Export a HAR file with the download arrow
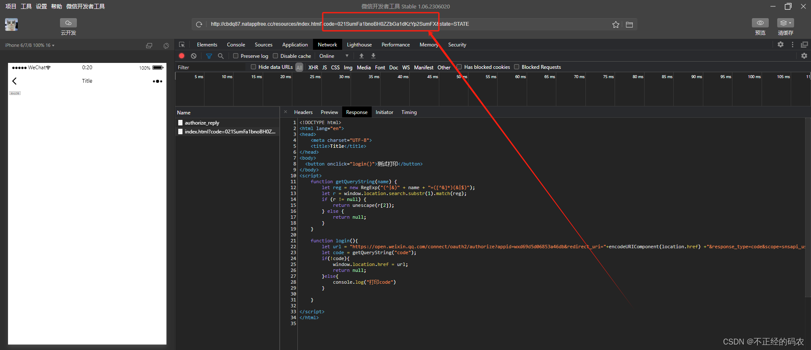 point(373,56)
